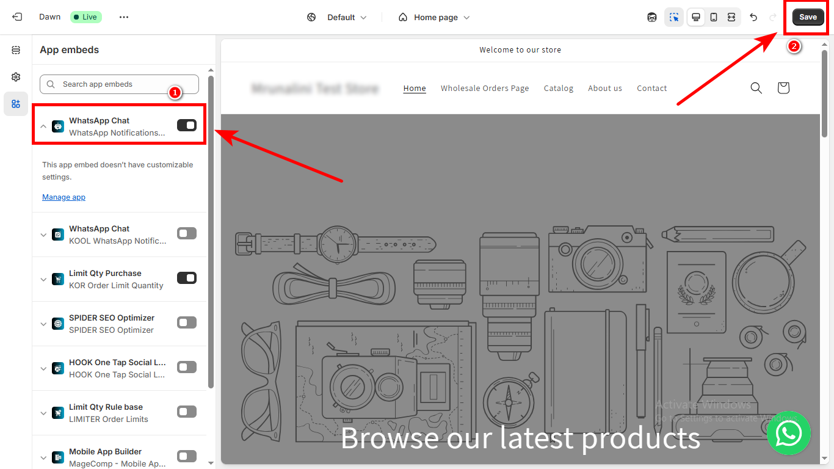Click the Save button
The image size is (834, 469).
coord(807,17)
